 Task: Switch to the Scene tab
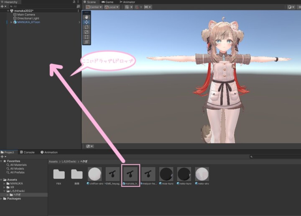click(x=89, y=2)
